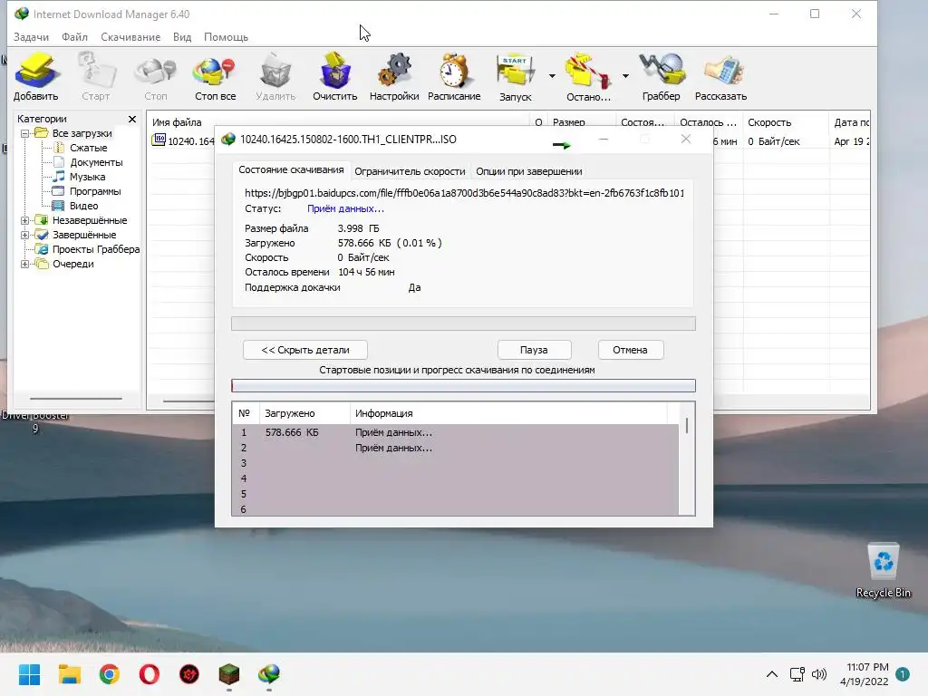Open the Скачивание menu
This screenshot has height=696, width=928.
(x=130, y=36)
